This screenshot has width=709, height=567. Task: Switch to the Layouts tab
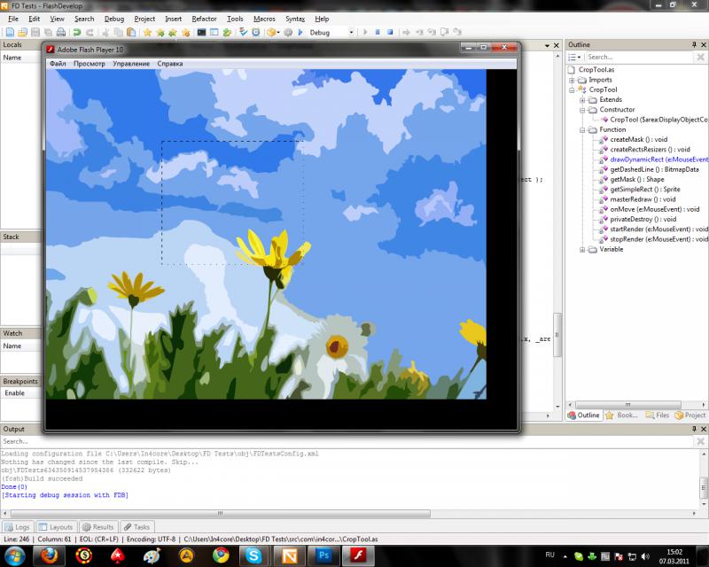(56, 527)
